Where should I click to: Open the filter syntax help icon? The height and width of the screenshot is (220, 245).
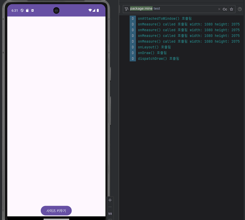[x=240, y=9]
